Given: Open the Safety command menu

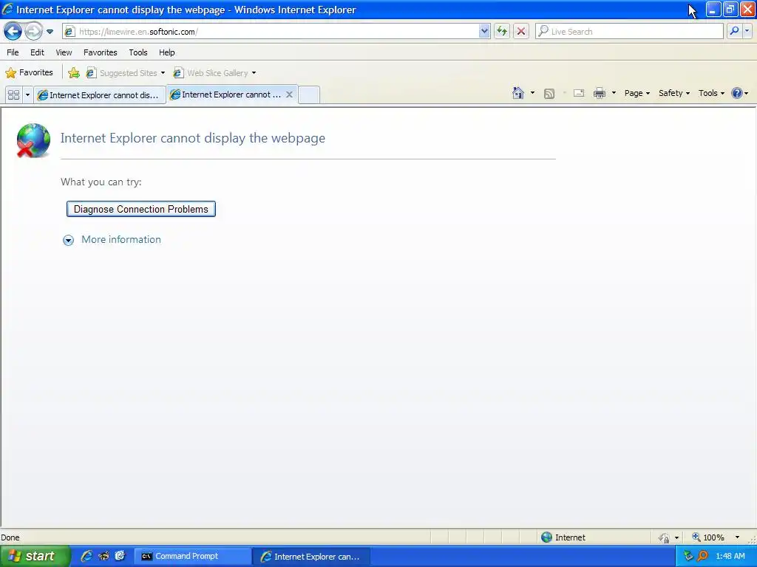Looking at the screenshot, I should (674, 93).
